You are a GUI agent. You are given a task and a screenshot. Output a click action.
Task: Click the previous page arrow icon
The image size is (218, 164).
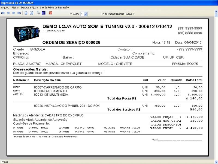tap(8, 13)
